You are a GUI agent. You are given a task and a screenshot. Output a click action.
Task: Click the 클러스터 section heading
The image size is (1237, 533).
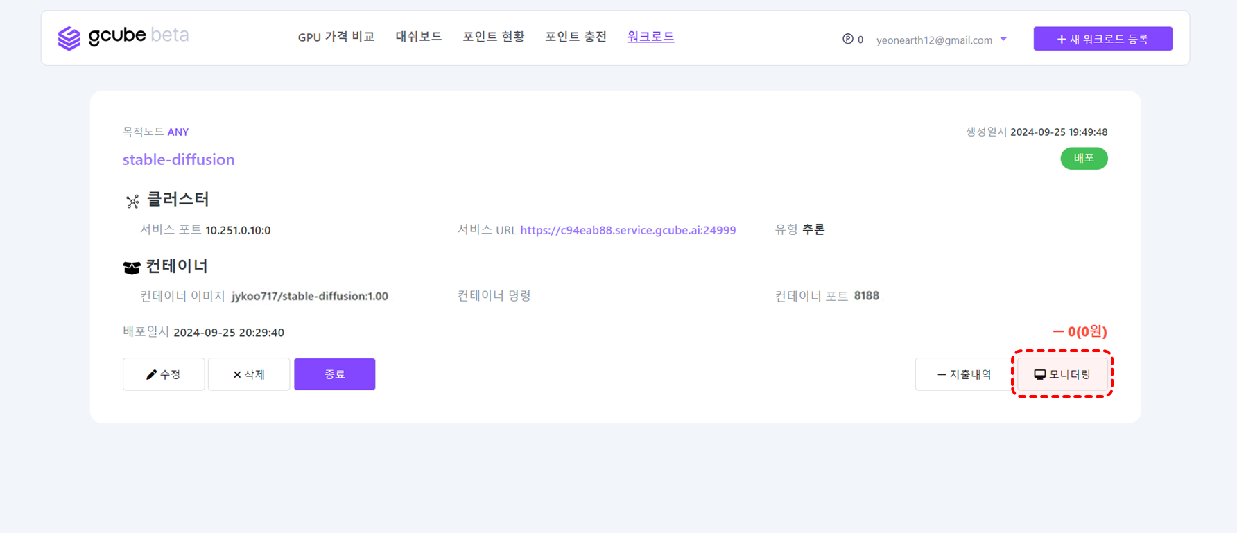click(178, 200)
